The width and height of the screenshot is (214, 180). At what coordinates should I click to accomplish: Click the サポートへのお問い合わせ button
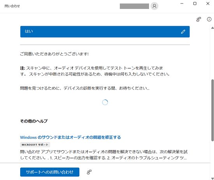pyautogui.click(x=50, y=172)
